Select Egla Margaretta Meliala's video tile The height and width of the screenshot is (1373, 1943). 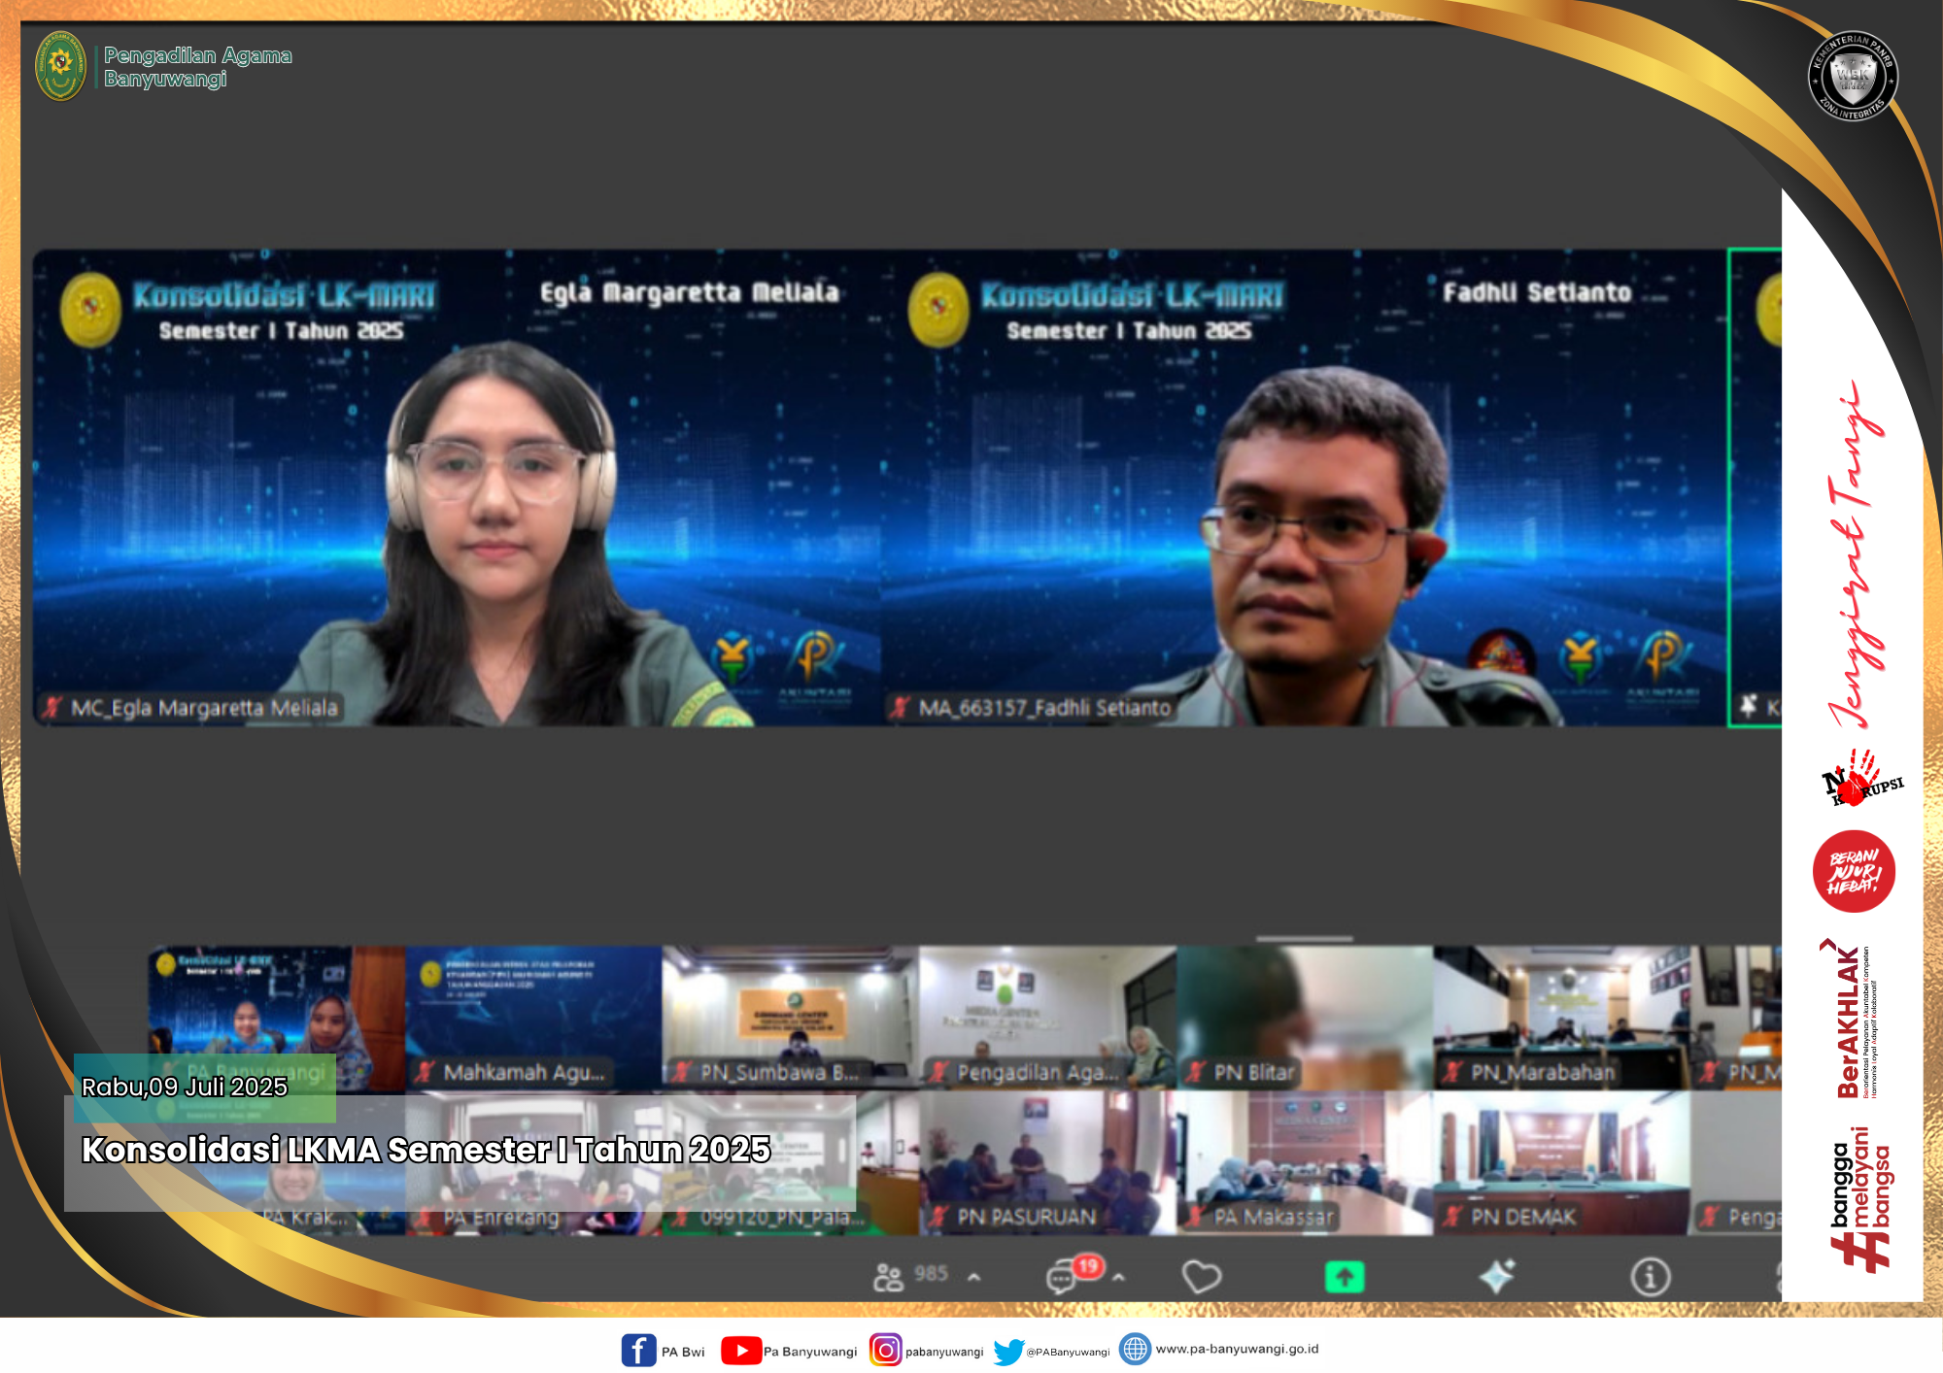(x=457, y=487)
